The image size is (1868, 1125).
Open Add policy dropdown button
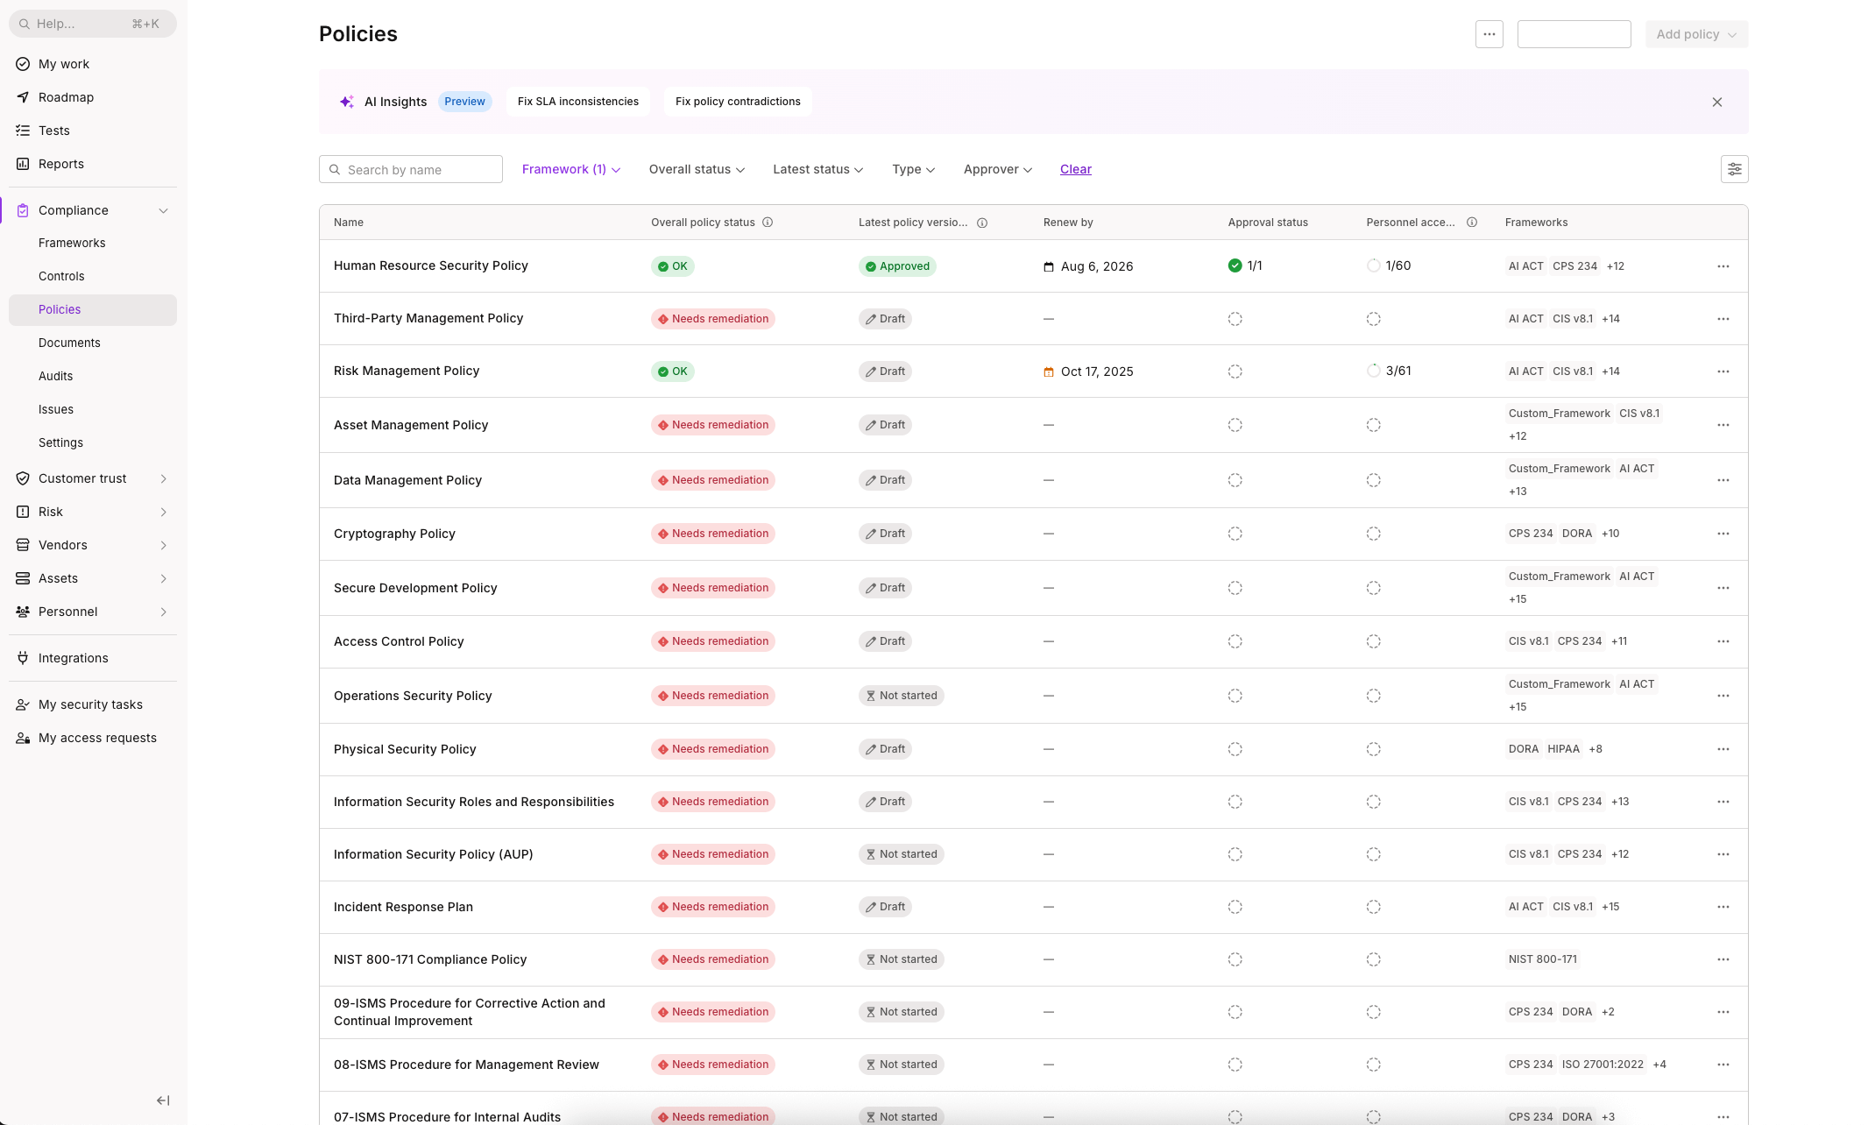[1695, 34]
